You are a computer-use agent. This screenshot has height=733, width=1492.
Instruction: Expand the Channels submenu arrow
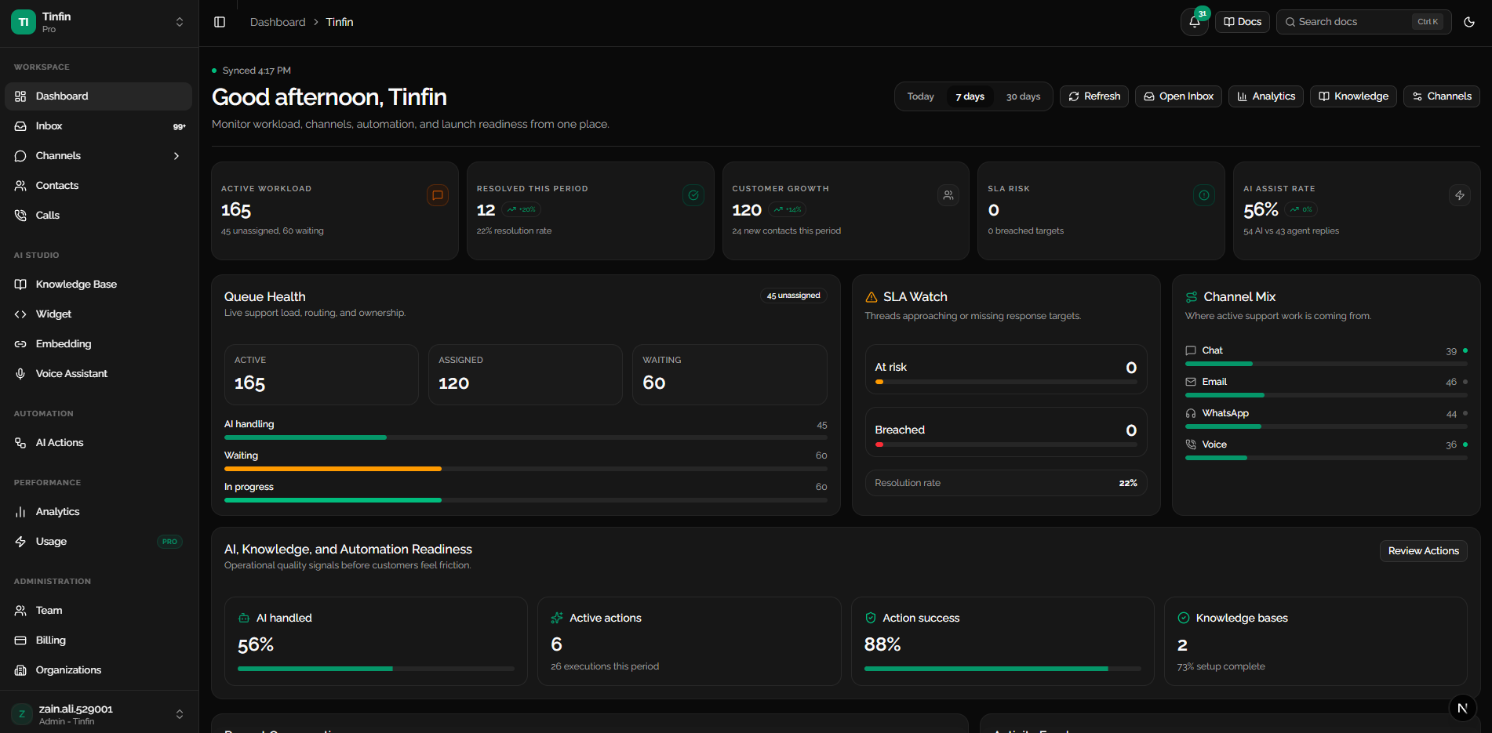[176, 156]
